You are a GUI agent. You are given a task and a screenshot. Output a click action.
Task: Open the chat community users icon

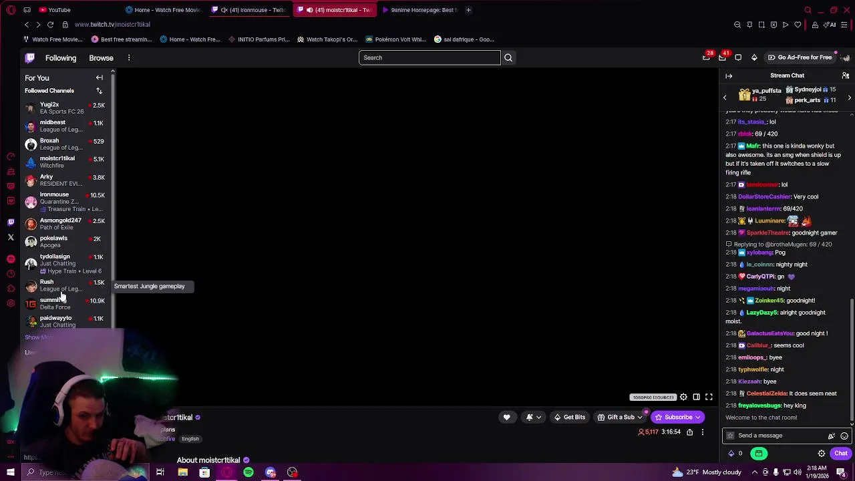[845, 75]
